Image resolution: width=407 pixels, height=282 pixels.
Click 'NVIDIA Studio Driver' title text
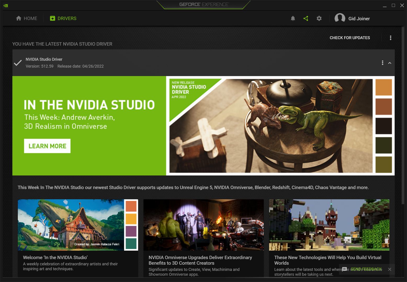(44, 59)
